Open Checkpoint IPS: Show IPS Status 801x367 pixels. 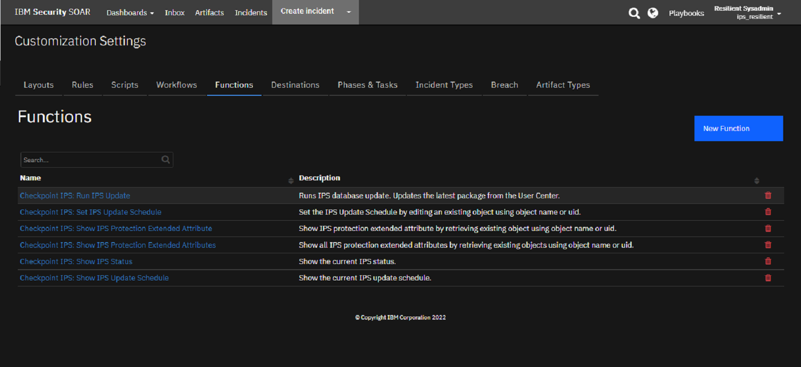(x=76, y=261)
